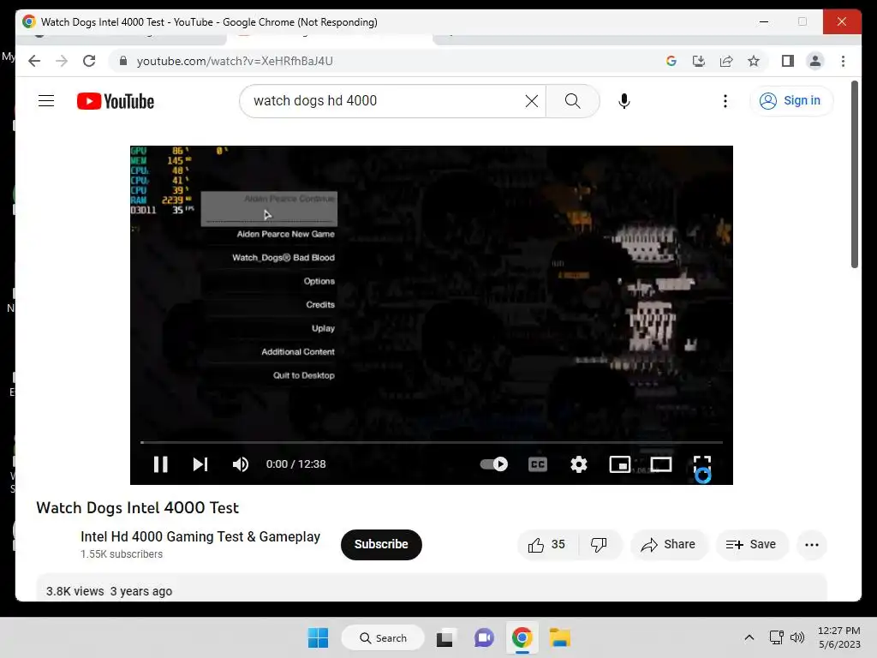Open more actions ellipsis menu
The image size is (877, 658).
tap(812, 544)
